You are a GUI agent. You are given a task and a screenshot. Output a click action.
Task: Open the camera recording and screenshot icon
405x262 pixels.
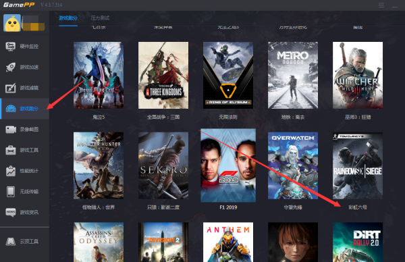(x=11, y=130)
